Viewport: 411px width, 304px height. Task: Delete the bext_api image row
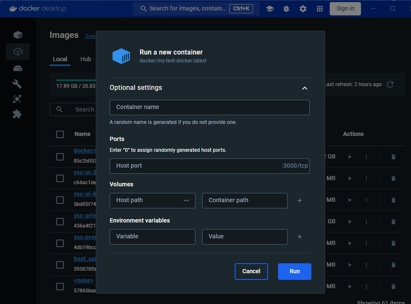[x=393, y=265]
